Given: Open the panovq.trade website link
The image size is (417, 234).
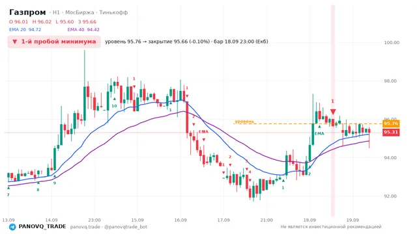Looking at the screenshot, I should 85,227.
